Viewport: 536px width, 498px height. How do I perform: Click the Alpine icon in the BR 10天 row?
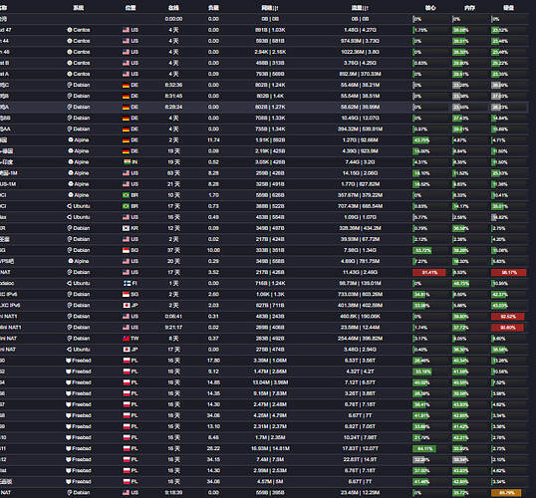(71, 195)
